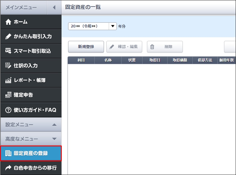Open the year dropdown arrow
This screenshot has width=236, height=175.
112,26
